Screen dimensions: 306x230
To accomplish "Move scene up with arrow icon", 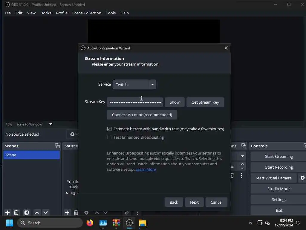I will click(x=37, y=213).
